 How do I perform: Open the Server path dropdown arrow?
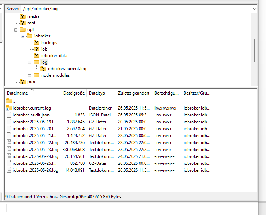tap(254, 9)
